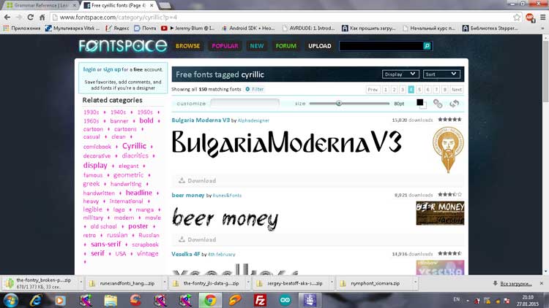549x308 pixels.
Task: Open menu arrow for nymphont_xiomara download
Action: pyautogui.click(x=416, y=282)
